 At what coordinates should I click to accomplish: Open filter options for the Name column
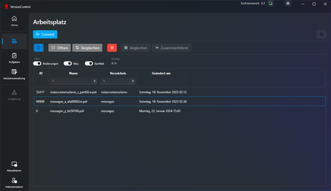click(94, 81)
